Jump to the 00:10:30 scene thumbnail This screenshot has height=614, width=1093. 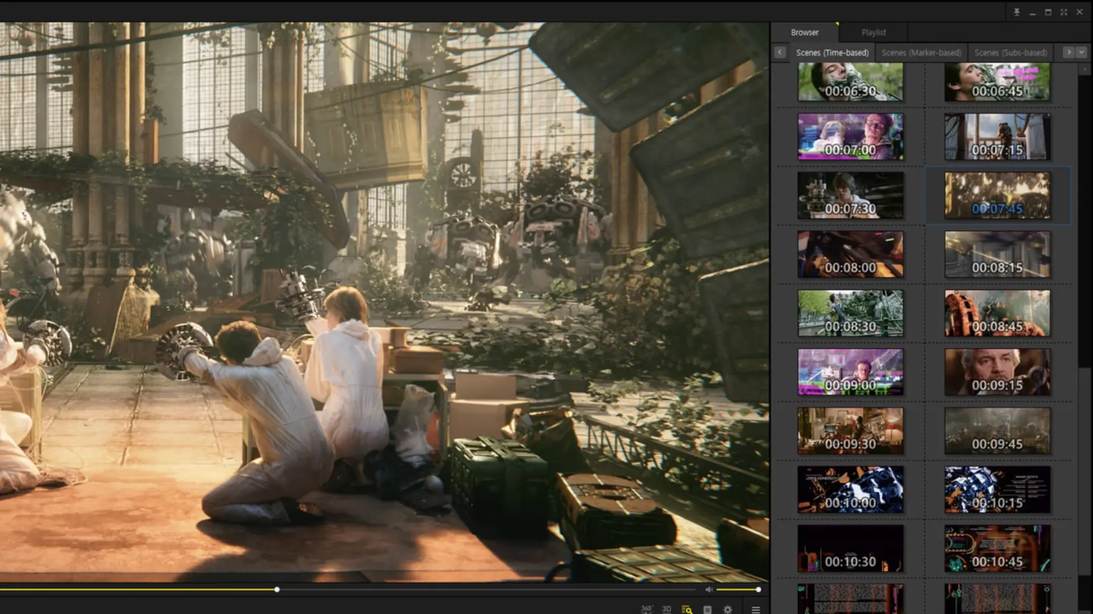coord(850,548)
